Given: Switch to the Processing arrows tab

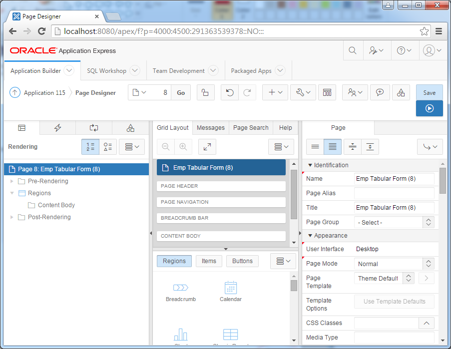Looking at the screenshot, I should coord(94,128).
